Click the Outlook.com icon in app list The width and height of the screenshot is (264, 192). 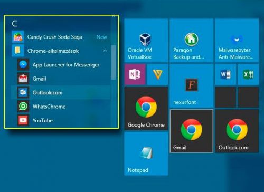pyautogui.click(x=23, y=92)
